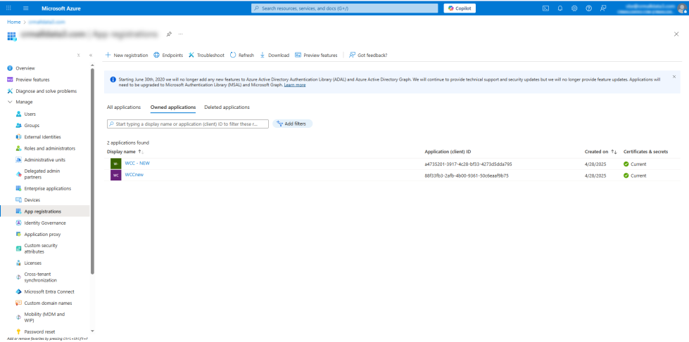The image size is (689, 342).
Task: Open the more options ellipsis in header
Action: click(x=181, y=34)
